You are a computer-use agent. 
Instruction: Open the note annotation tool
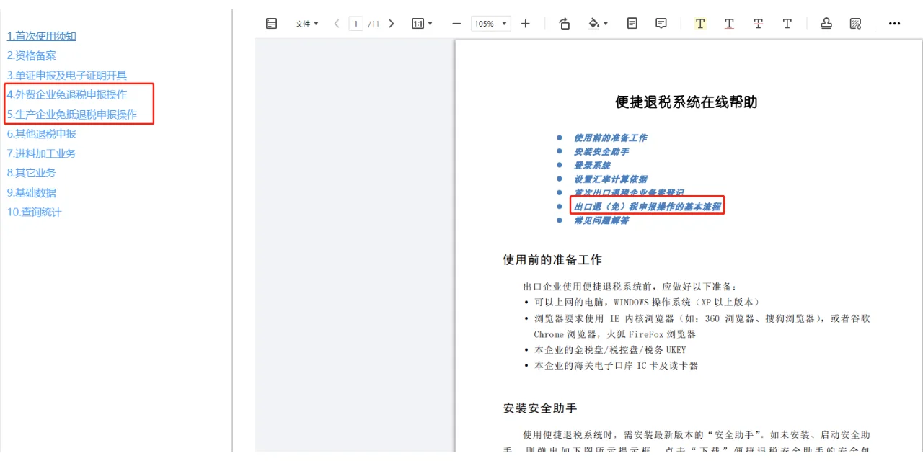[x=632, y=23]
